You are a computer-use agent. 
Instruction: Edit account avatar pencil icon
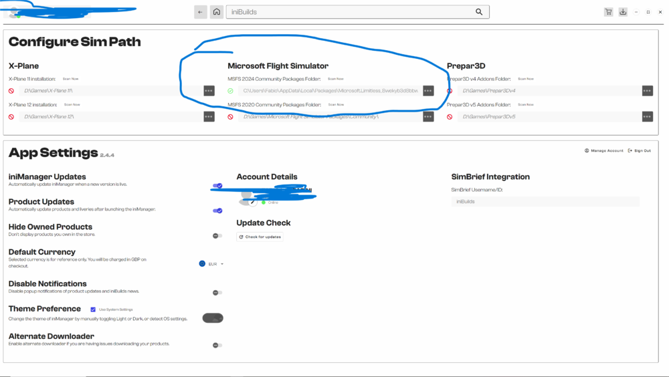click(x=253, y=202)
